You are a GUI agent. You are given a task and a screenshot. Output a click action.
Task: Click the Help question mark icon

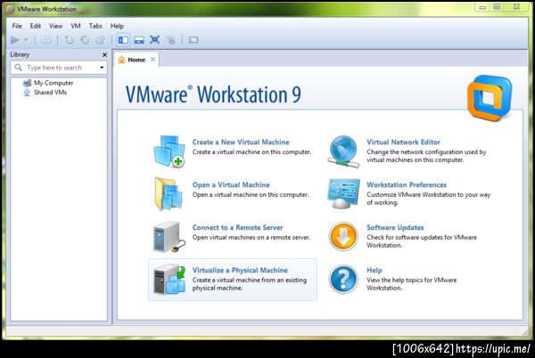coord(343,279)
